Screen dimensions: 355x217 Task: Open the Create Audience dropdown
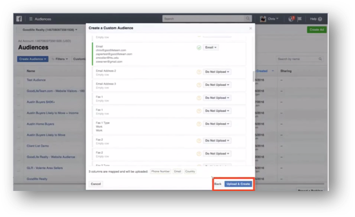33,59
